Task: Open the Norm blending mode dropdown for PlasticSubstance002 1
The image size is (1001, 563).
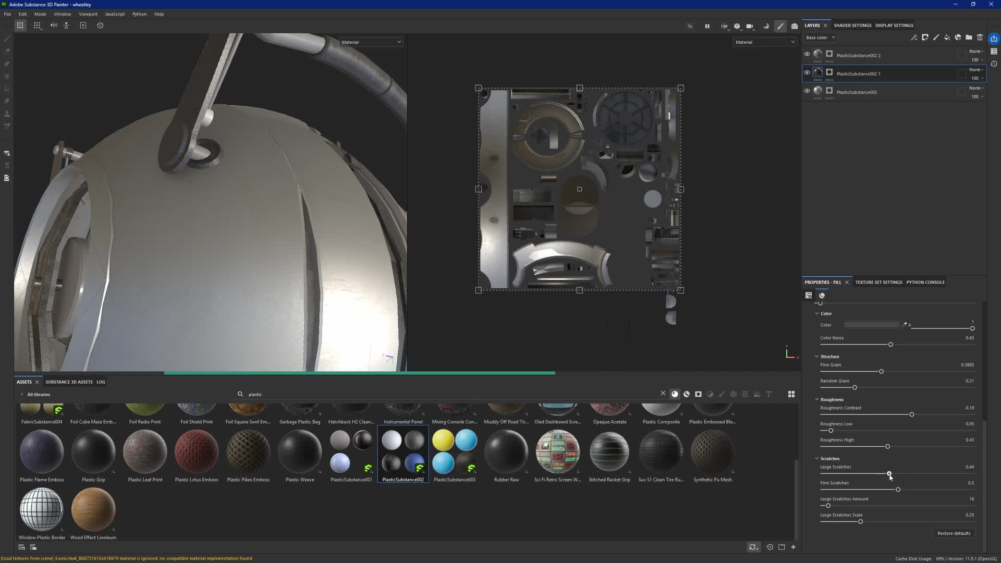Action: point(975,69)
